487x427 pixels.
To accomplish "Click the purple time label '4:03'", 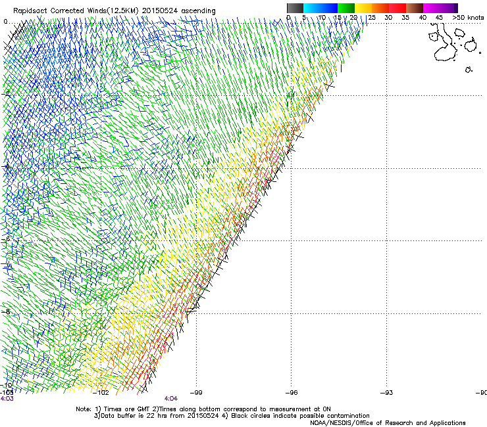I will point(7,399).
